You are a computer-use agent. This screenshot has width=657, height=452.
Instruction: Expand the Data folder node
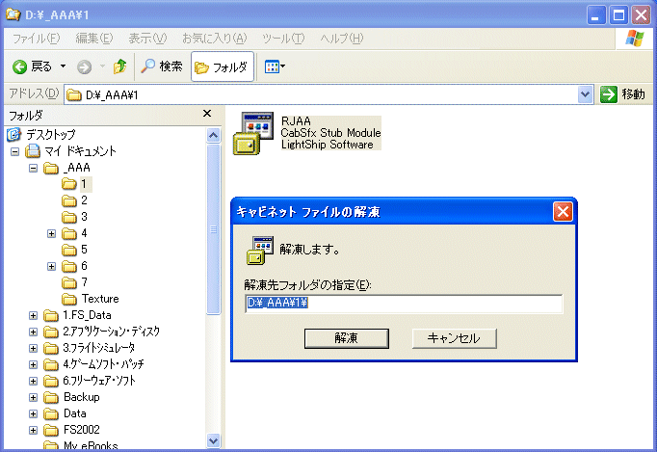tap(33, 414)
